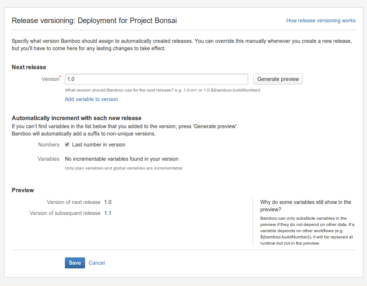Viewport: 367px width, 286px height.
Task: Click the 'Version' field label with asterisk
Action: pyautogui.click(x=51, y=79)
